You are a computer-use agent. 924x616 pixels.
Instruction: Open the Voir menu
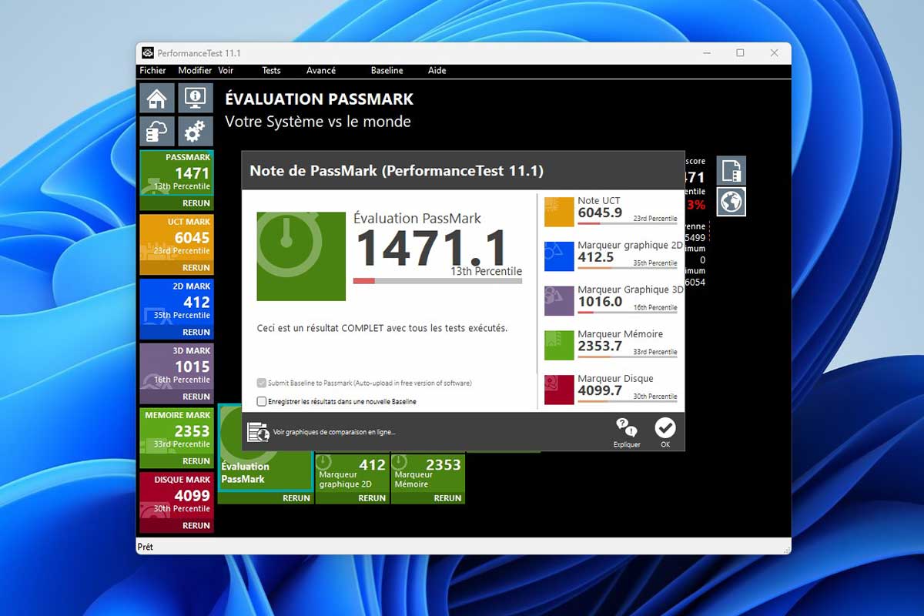(x=226, y=70)
